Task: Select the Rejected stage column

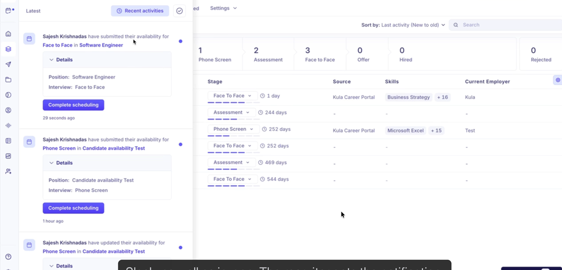Action: point(541,54)
